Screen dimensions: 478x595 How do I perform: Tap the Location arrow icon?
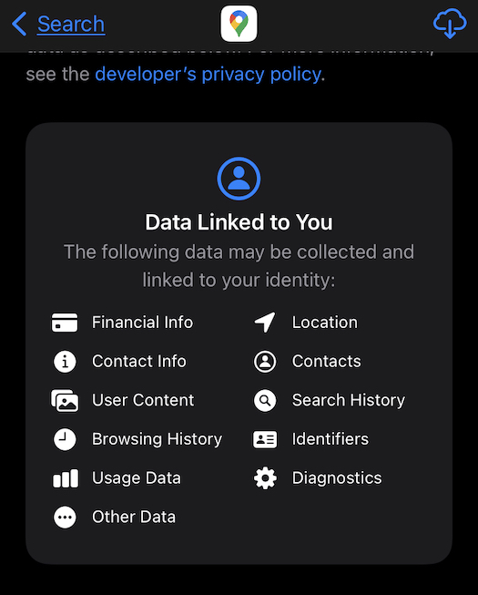coord(265,323)
